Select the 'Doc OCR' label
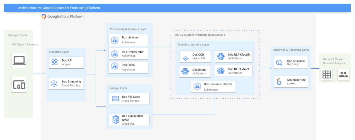This screenshot has width=355, height=140. pyautogui.click(x=198, y=55)
